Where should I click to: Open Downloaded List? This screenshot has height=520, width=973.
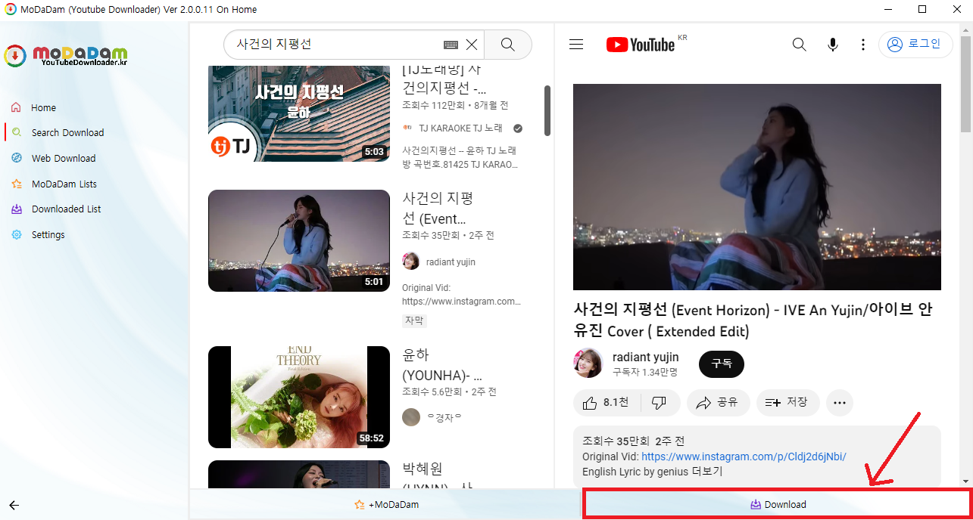(x=66, y=209)
